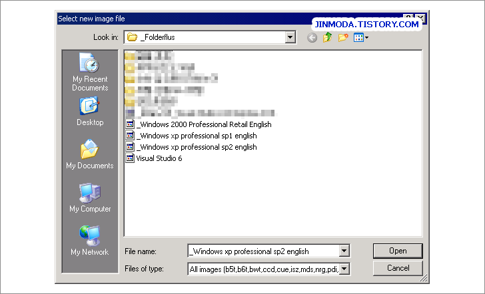
Task: Click the Back navigation arrow icon
Action: 312,38
